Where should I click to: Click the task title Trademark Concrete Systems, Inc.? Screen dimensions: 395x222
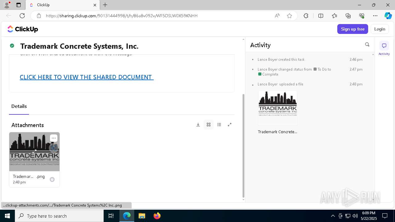(x=79, y=46)
